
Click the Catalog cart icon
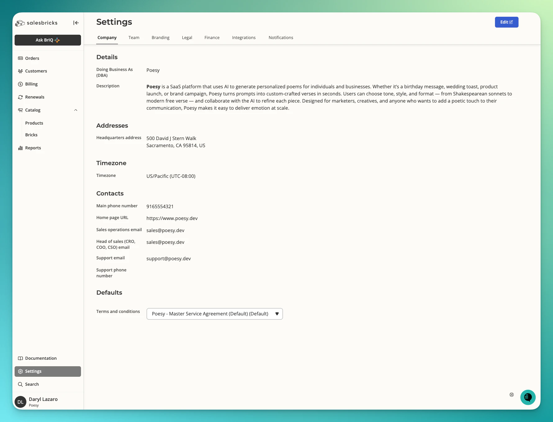tap(20, 110)
